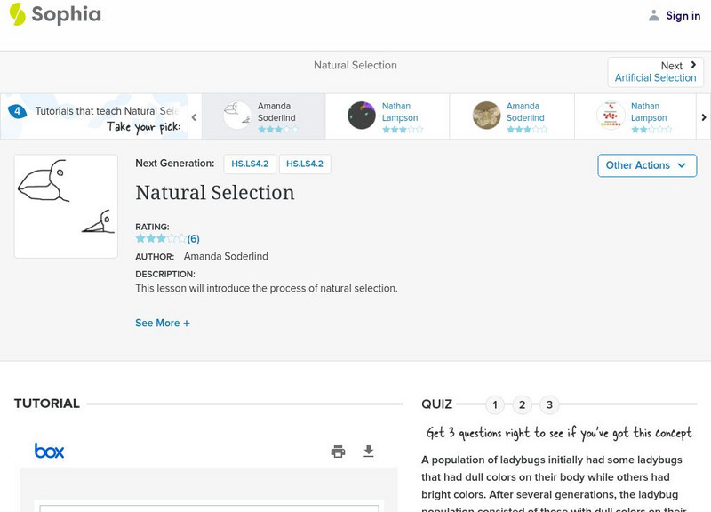The height and width of the screenshot is (512, 711).
Task: Click the Sophia logo icon
Action: point(17,14)
